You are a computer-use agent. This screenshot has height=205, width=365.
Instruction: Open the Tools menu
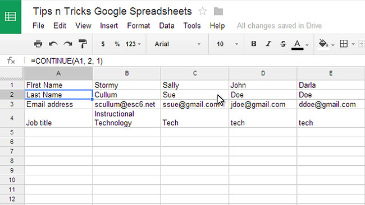[x=192, y=26]
